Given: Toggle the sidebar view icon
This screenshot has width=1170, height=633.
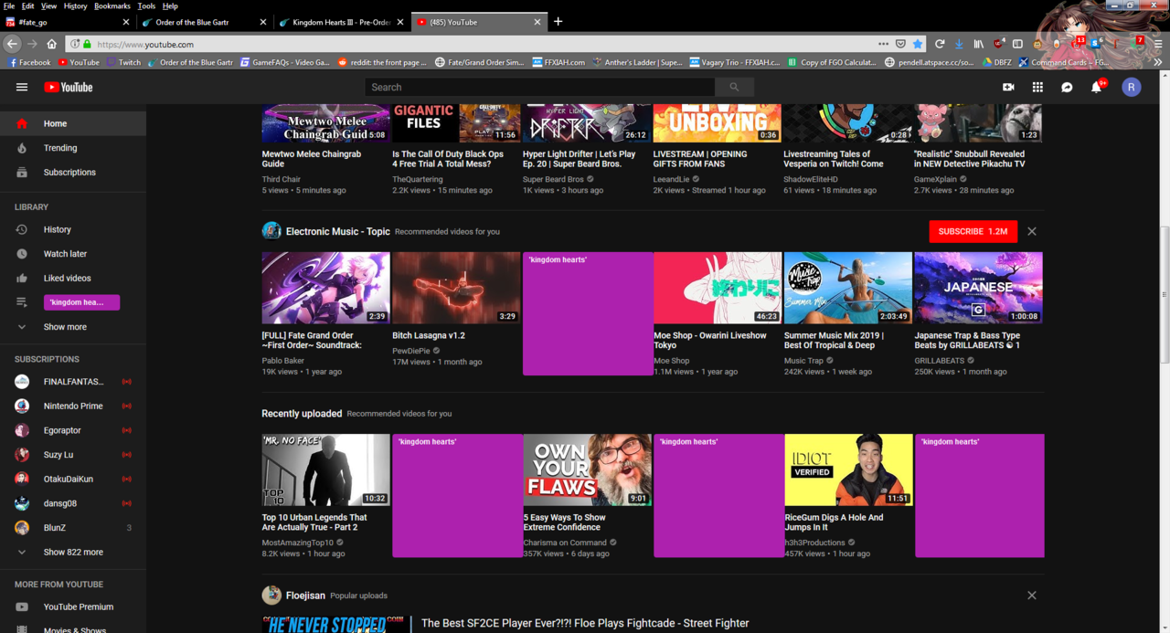Looking at the screenshot, I should coord(1017,44).
